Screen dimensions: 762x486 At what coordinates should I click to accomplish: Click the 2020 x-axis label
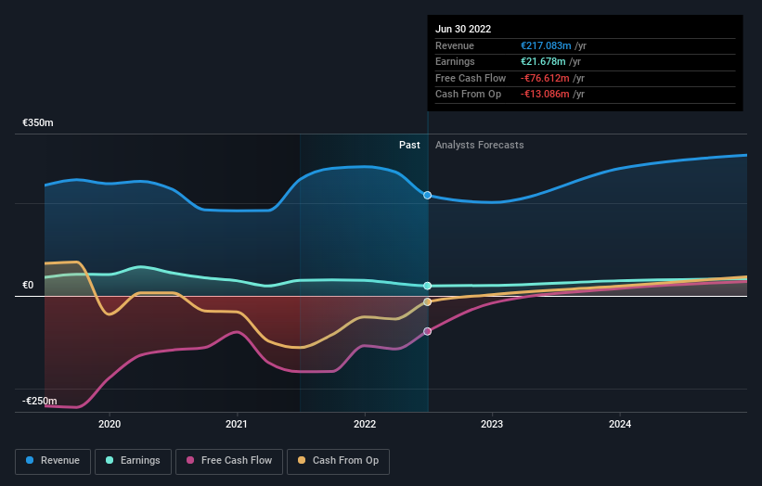point(110,424)
